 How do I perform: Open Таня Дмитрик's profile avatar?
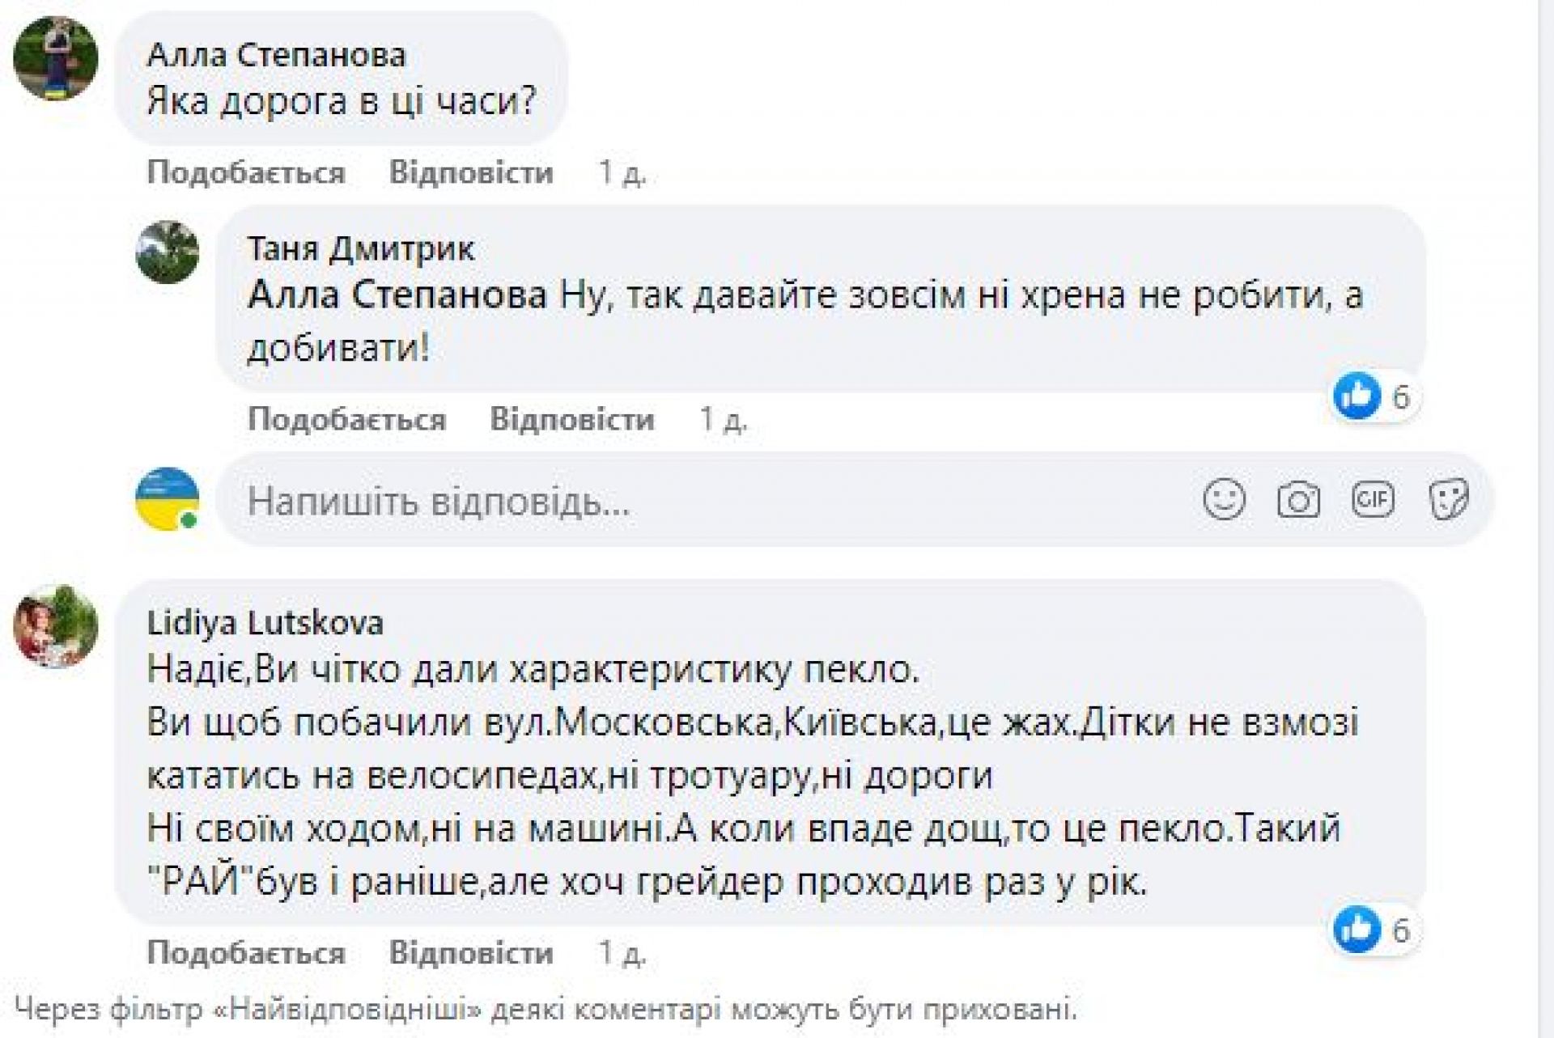click(167, 252)
